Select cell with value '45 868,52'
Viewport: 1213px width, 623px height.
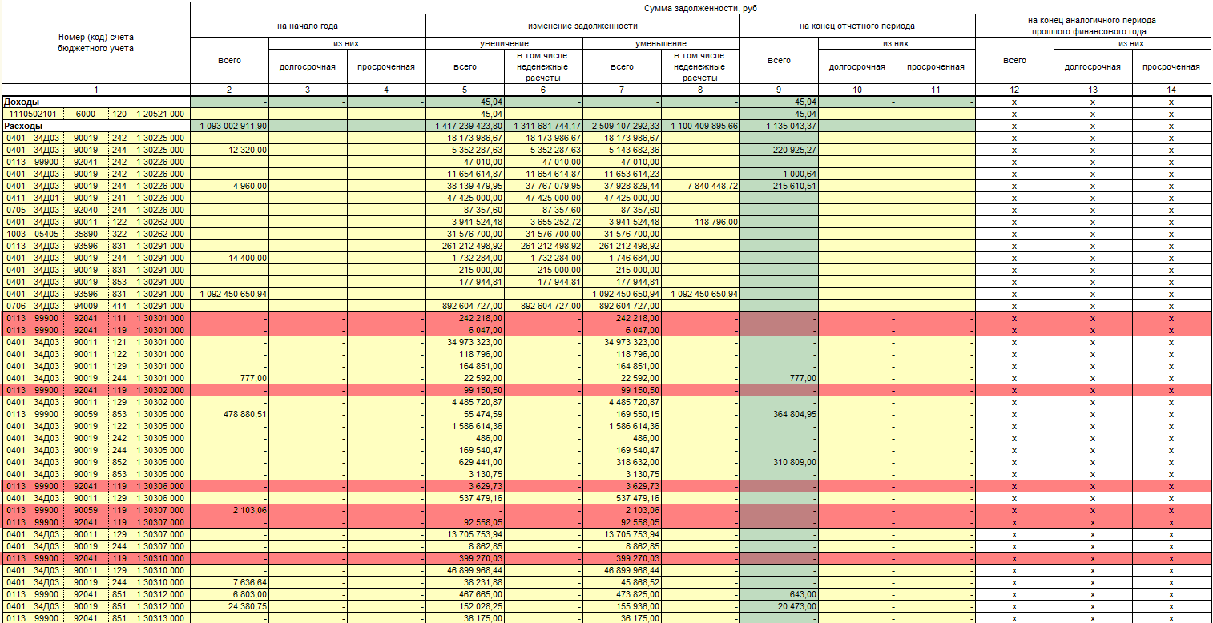622,582
